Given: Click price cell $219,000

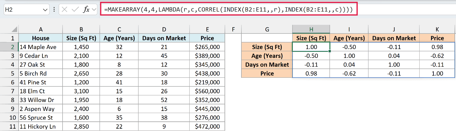Looking at the screenshot, I should [207, 82].
